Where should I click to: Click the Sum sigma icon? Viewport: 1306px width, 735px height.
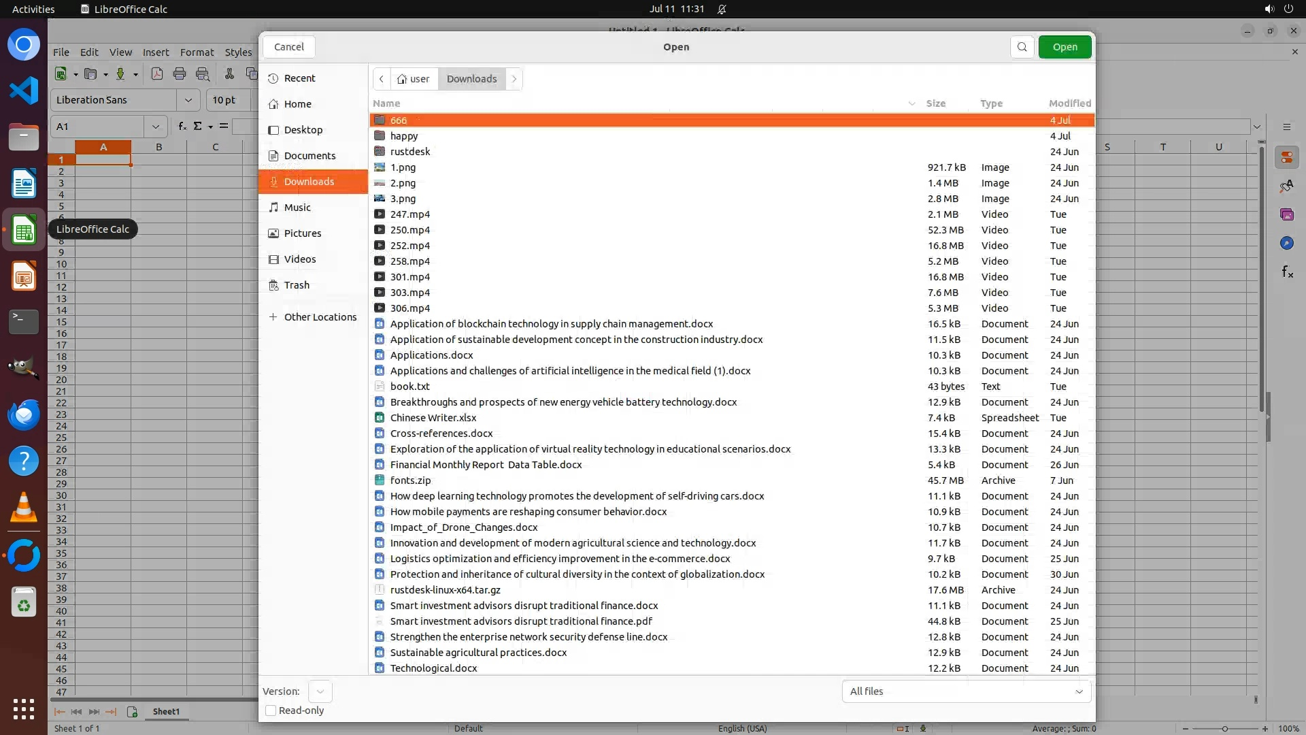pyautogui.click(x=198, y=127)
